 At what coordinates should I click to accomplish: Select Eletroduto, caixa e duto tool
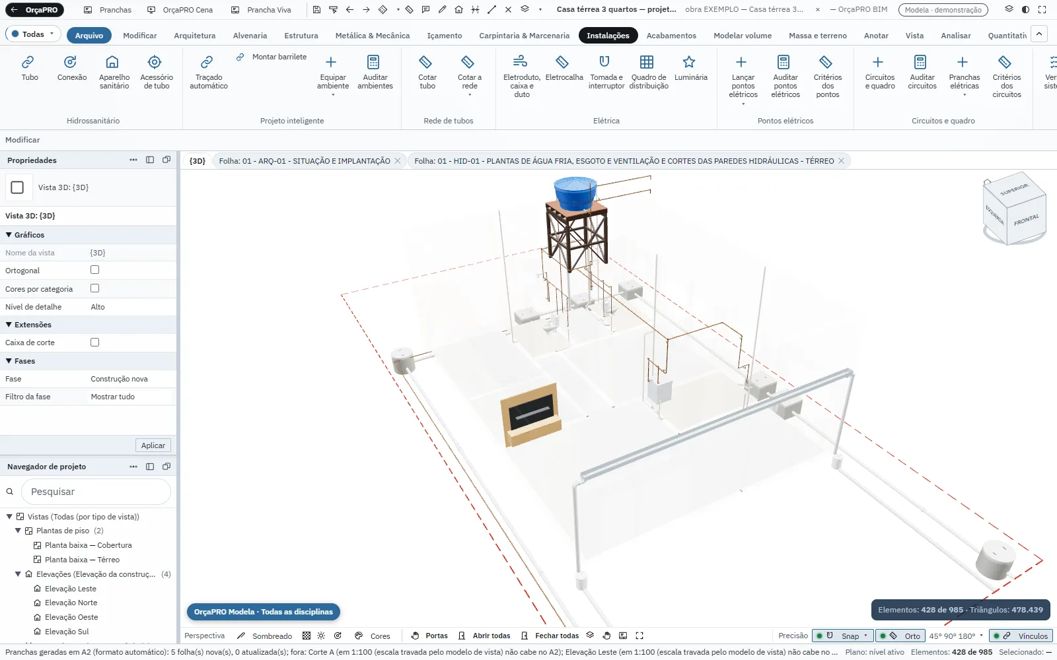pyautogui.click(x=522, y=77)
